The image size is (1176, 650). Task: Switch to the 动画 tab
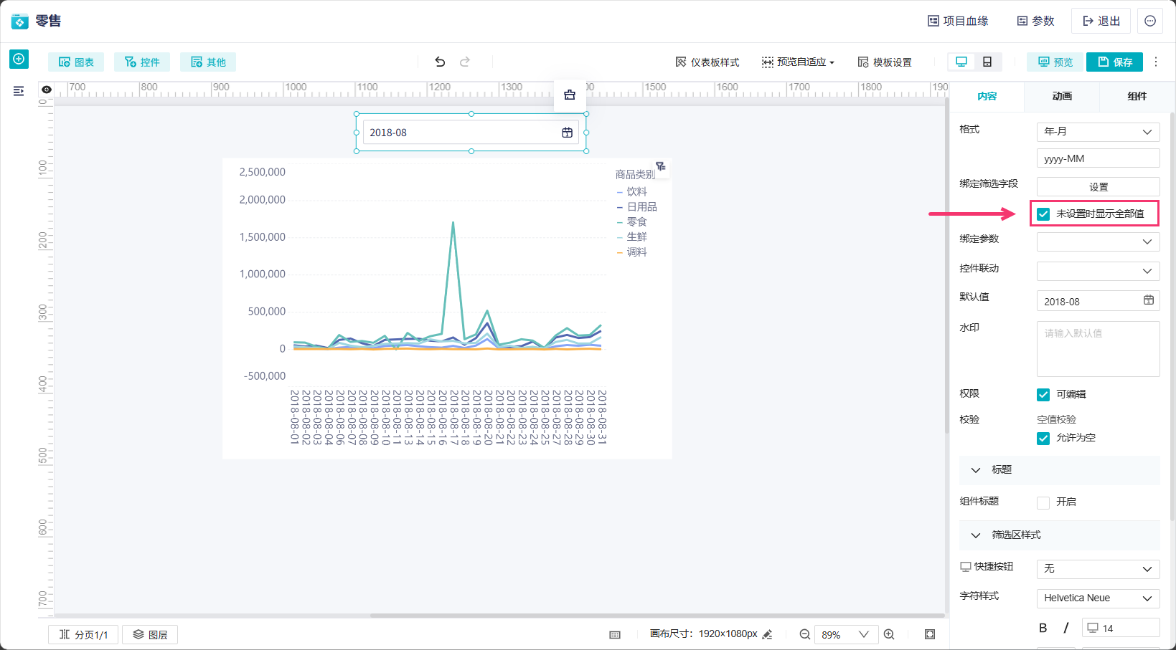1062,97
